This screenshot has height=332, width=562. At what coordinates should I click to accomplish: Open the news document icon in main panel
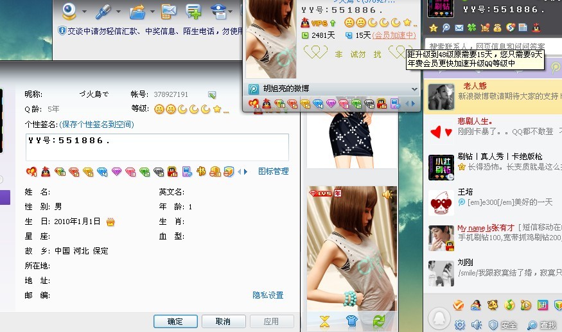[523, 27]
